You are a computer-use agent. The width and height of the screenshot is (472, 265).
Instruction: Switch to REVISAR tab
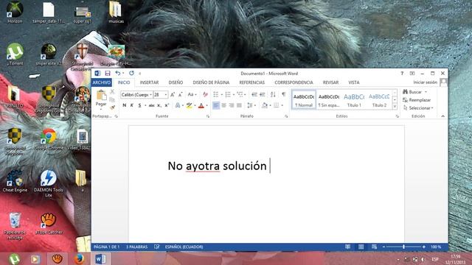point(330,82)
